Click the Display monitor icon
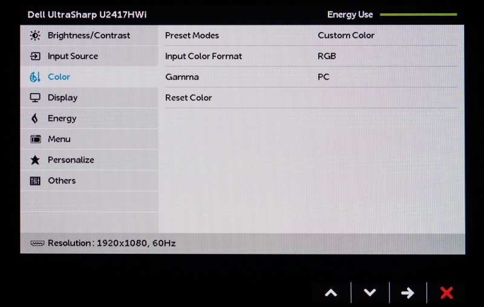484x307 pixels. (x=35, y=98)
